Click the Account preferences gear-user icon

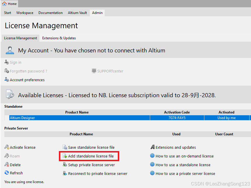7,79
